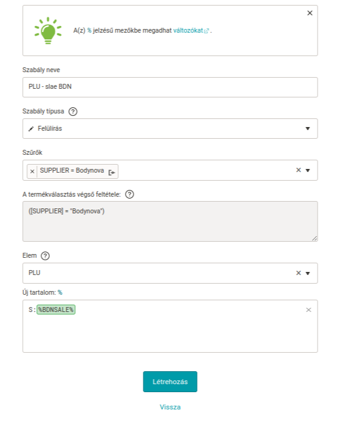The height and width of the screenshot is (423, 341).
Task: Focus the Szabály neve name field
Action: [x=170, y=87]
